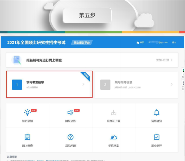This screenshot has width=185, height=161.
Task: Click the qq.com account email link
Action: click(158, 42)
